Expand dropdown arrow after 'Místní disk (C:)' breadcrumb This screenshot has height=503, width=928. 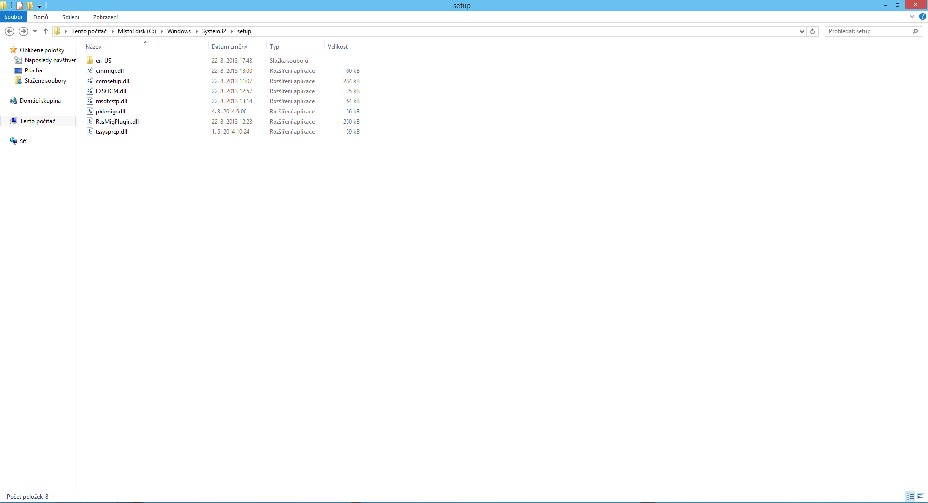[x=162, y=31]
